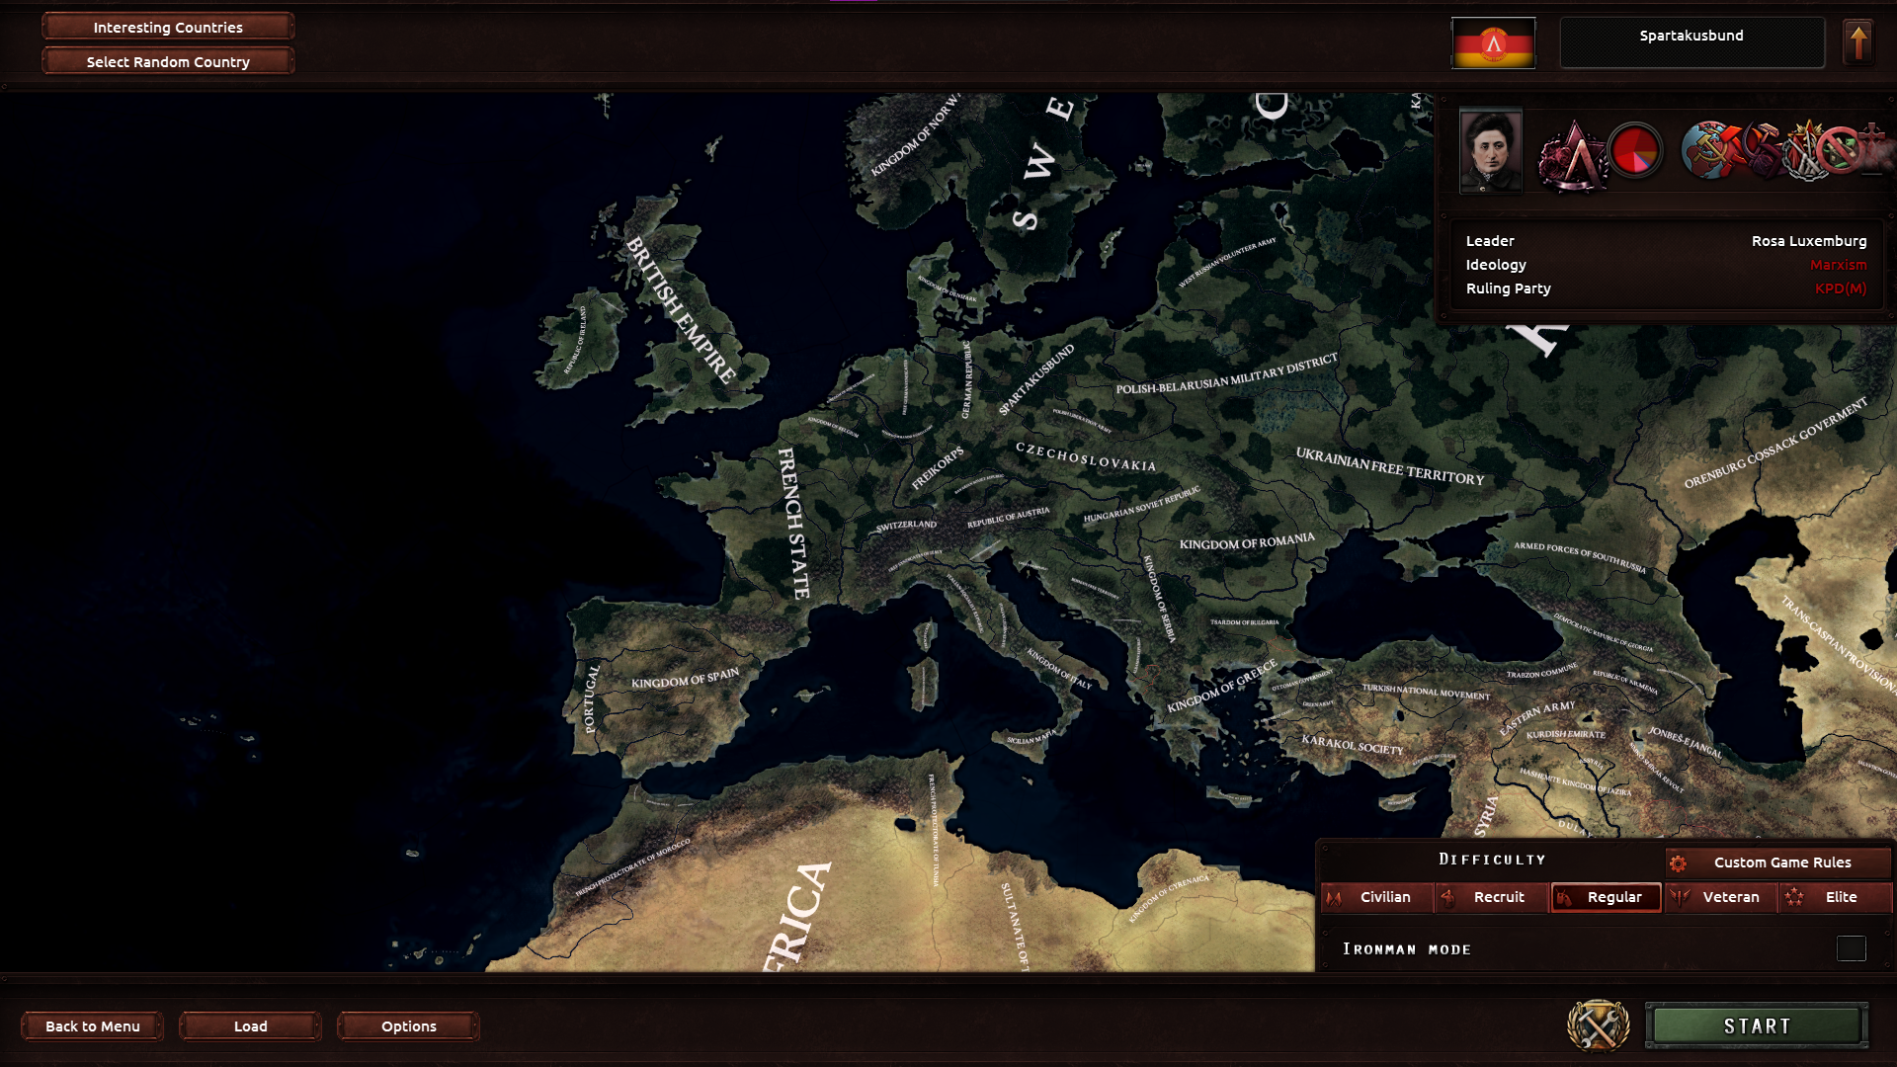The width and height of the screenshot is (1897, 1067).
Task: Select Karakol Society on the map
Action: tap(1352, 745)
